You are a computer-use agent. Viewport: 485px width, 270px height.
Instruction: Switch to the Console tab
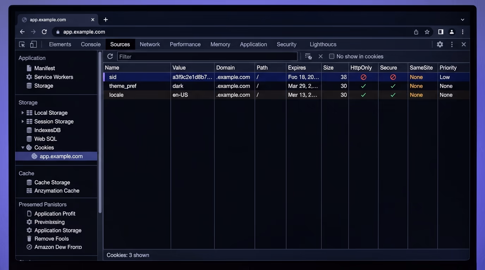pyautogui.click(x=91, y=44)
